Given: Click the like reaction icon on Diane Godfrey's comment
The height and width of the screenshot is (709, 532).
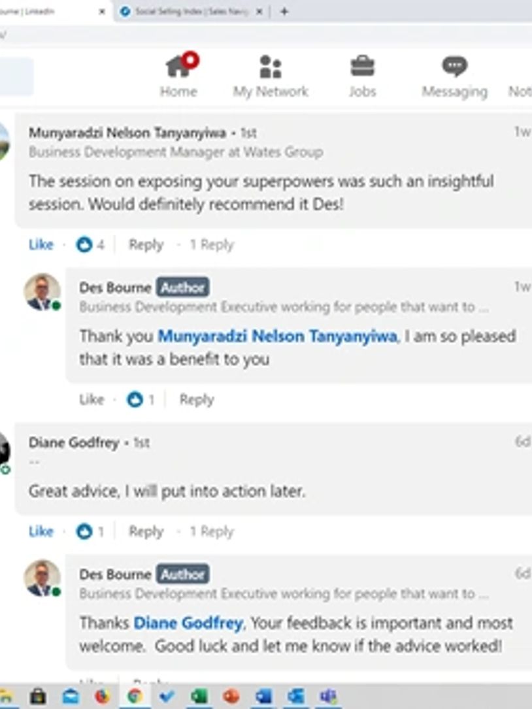Looking at the screenshot, I should (84, 531).
